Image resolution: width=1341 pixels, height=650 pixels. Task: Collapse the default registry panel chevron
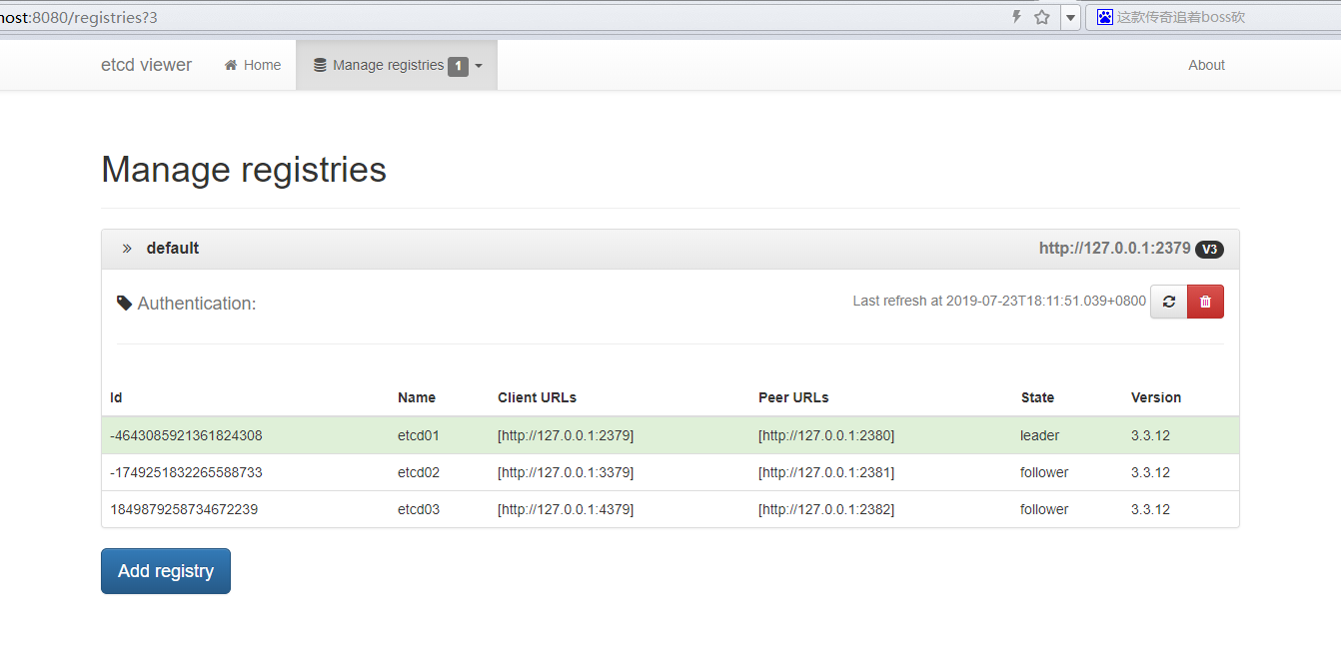[x=127, y=249]
